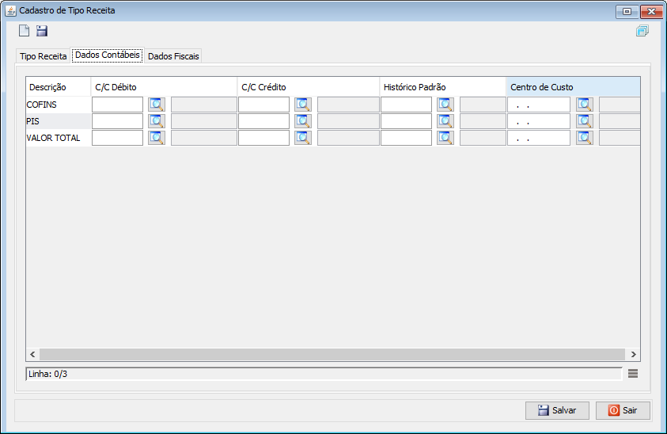This screenshot has width=667, height=434.
Task: Click the horizontal scrollbar left arrow
Action: pos(32,354)
